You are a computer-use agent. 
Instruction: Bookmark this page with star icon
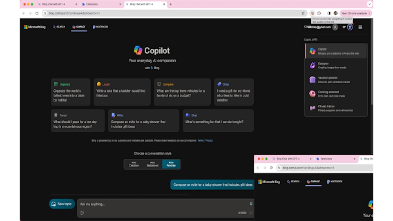tap(303, 13)
